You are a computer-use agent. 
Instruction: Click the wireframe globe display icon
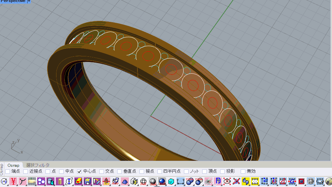(x=143, y=181)
